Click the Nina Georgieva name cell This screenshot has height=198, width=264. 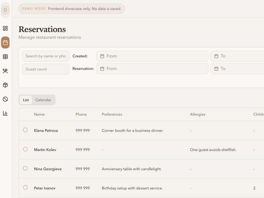48,169
